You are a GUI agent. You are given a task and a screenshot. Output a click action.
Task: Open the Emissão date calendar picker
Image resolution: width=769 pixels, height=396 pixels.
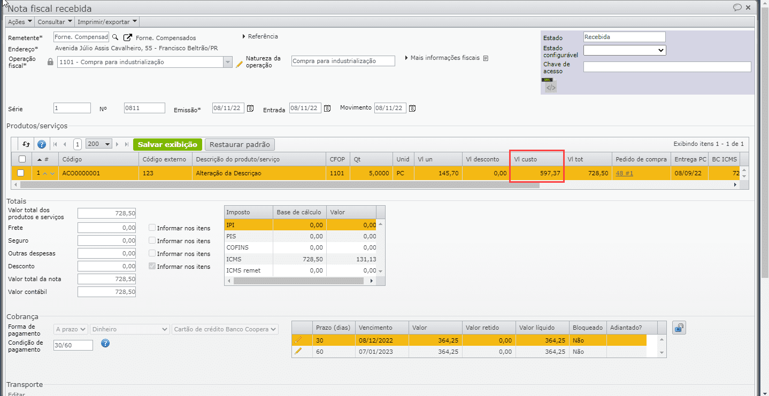click(x=250, y=108)
